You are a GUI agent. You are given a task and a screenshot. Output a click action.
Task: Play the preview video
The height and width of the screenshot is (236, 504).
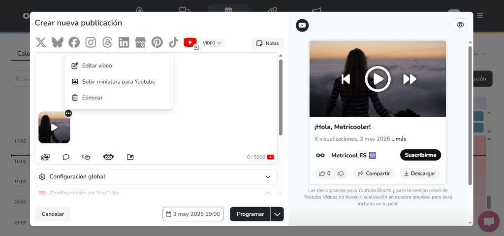click(378, 79)
